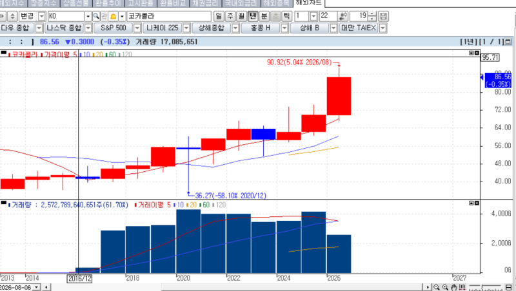516x291 pixels.
Task: Open the dropdown next to the bell icon
Action: 122,16
